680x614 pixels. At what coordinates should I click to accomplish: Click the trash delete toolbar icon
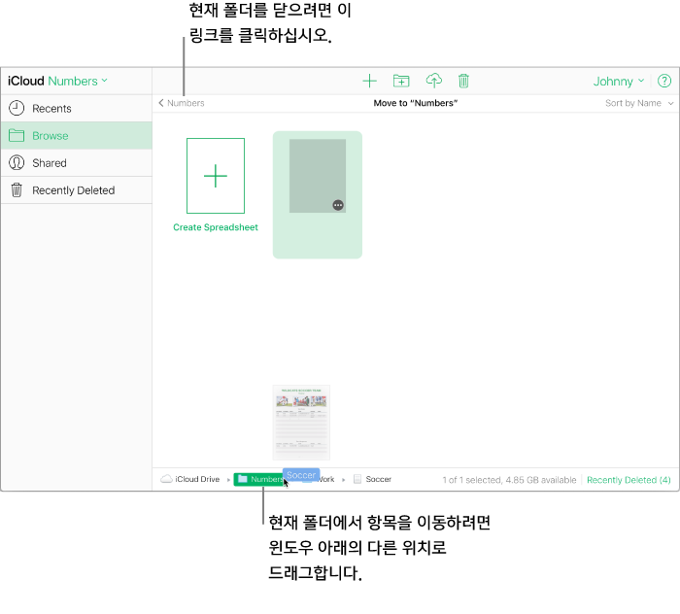pos(463,81)
